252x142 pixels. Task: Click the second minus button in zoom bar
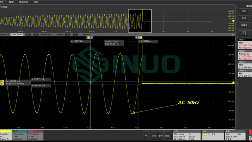(75, 35)
